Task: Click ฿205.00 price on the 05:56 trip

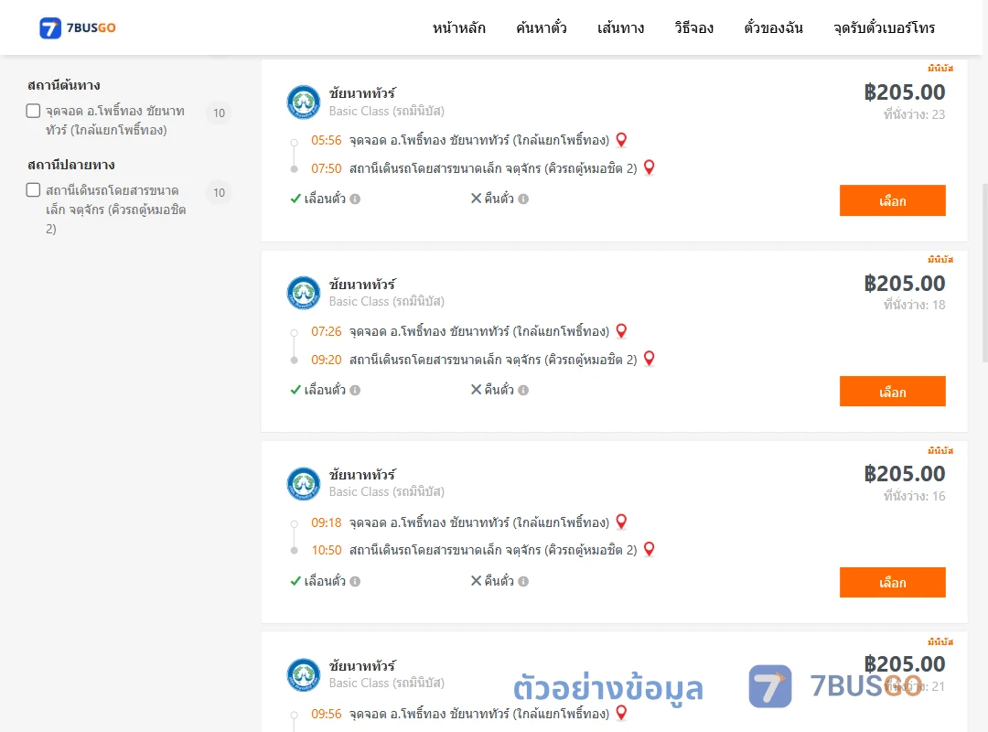Action: coord(905,92)
